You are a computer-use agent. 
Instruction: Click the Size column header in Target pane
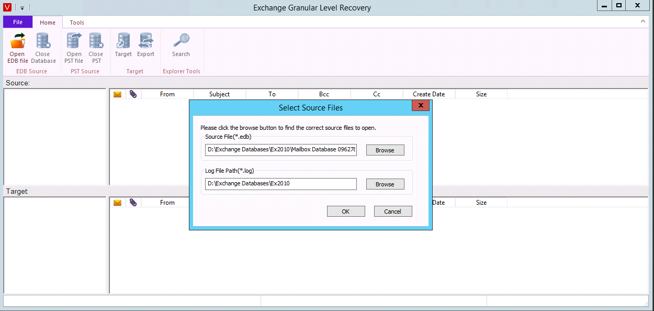pyautogui.click(x=481, y=203)
